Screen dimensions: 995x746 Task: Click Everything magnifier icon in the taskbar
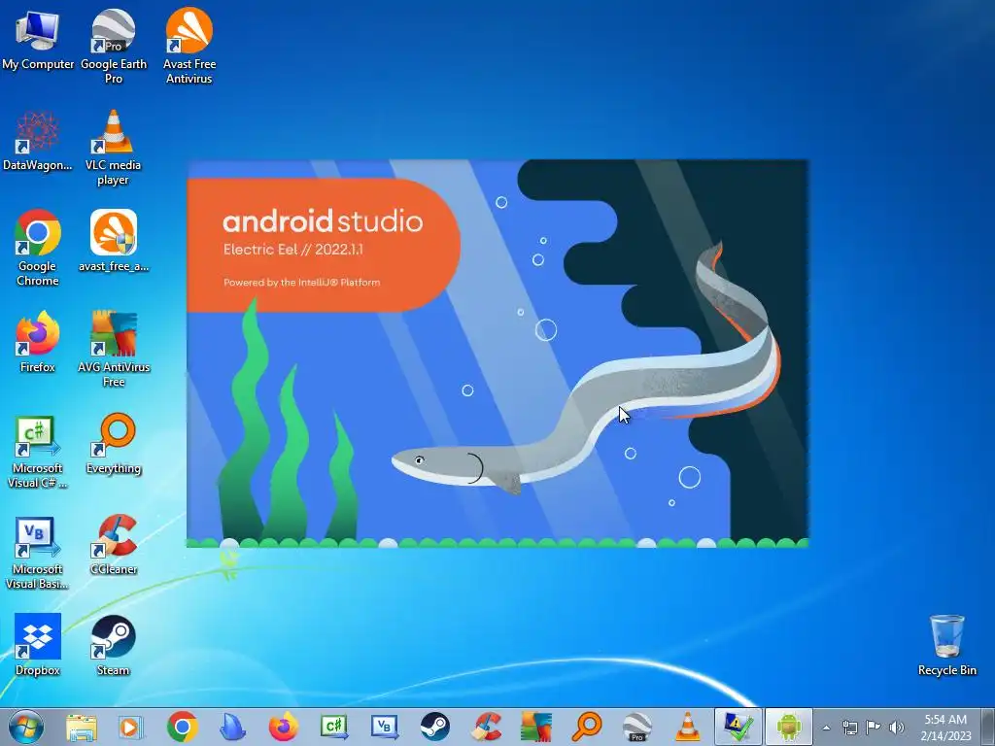pyautogui.click(x=587, y=727)
